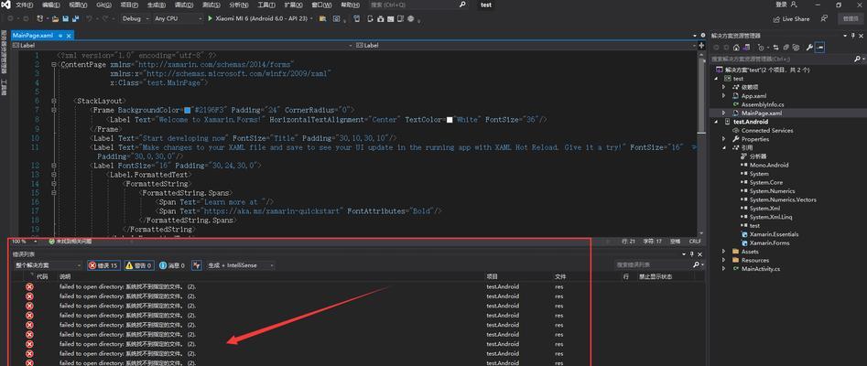
Task: Click the Open File folder icon in toolbar
Action: pos(55,19)
